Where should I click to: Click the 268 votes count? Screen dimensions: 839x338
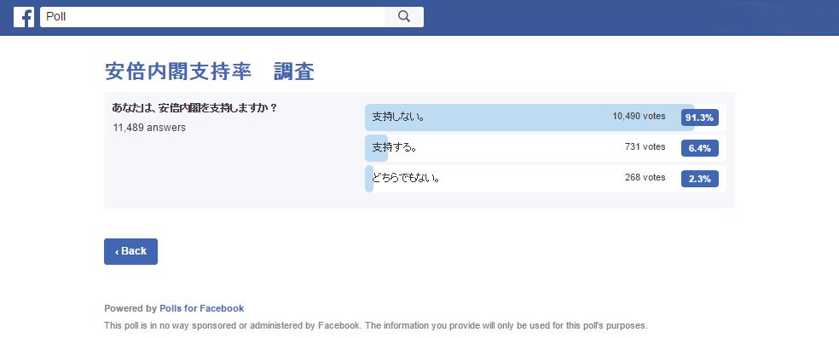(645, 177)
